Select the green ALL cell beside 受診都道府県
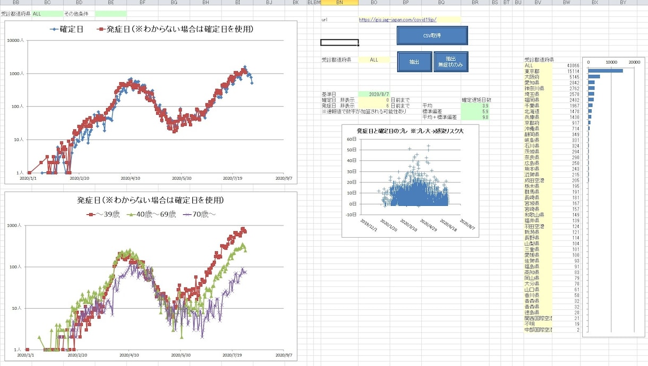This screenshot has height=366, width=648. [47, 13]
